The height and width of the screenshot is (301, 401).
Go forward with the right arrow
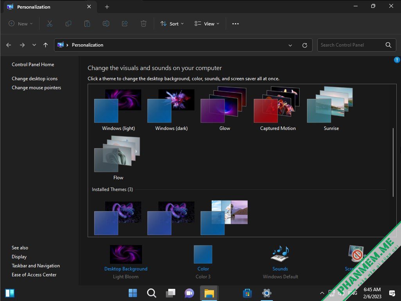(22, 45)
